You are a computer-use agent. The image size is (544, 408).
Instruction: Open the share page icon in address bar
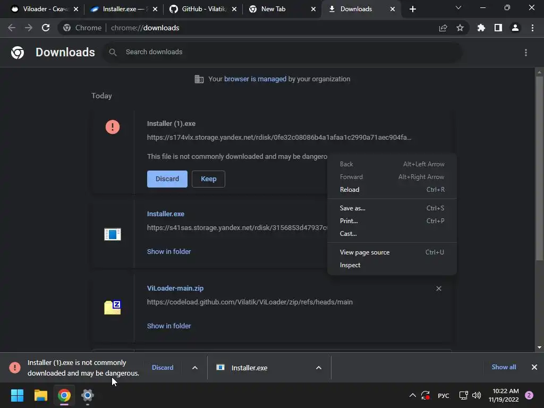tap(443, 28)
